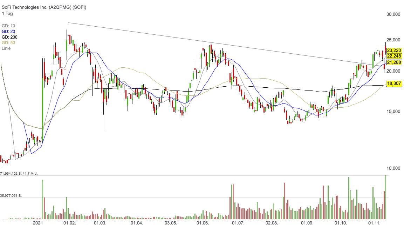Click the GD: 20 legend entry
This screenshot has height=228, width=404.
pos(8,32)
